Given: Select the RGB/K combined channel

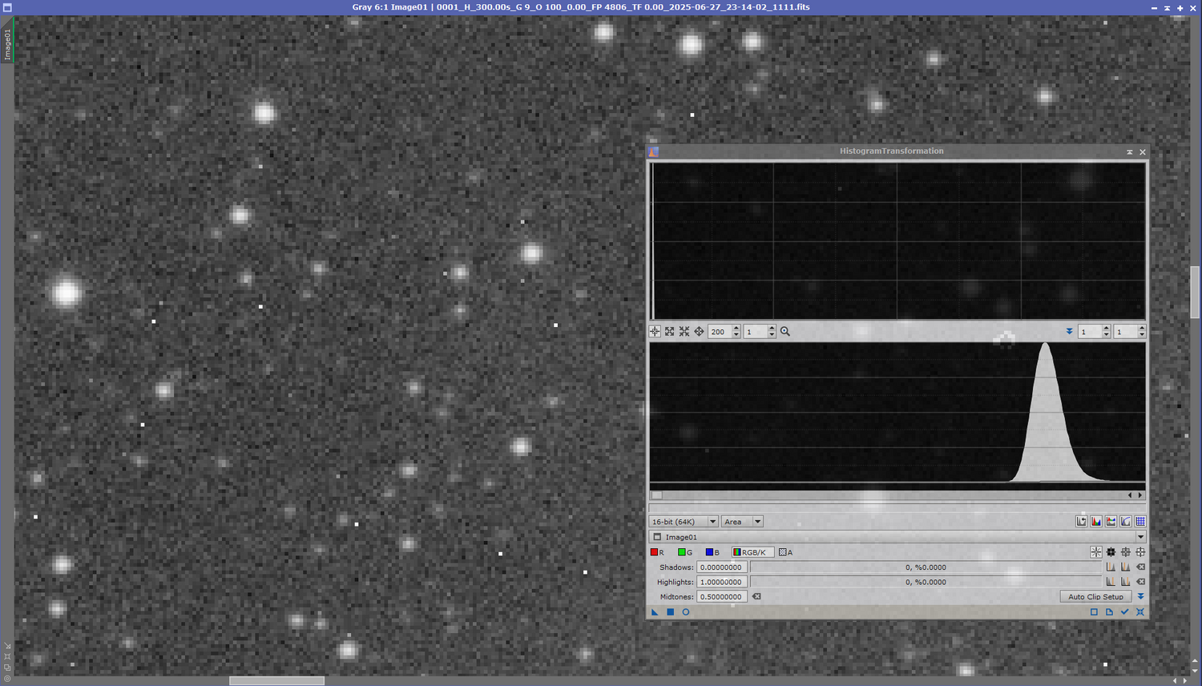Looking at the screenshot, I should tap(752, 552).
